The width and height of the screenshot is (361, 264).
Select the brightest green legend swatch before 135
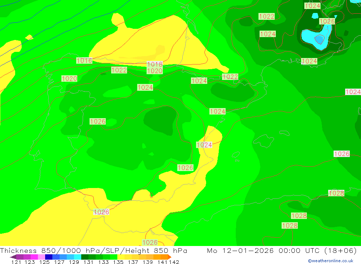(114, 257)
